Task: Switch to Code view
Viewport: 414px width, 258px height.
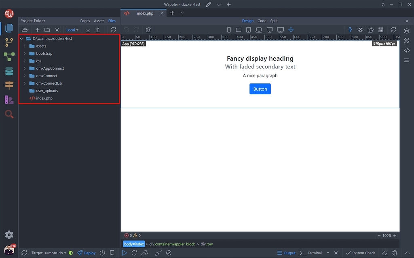Action: coord(262,21)
